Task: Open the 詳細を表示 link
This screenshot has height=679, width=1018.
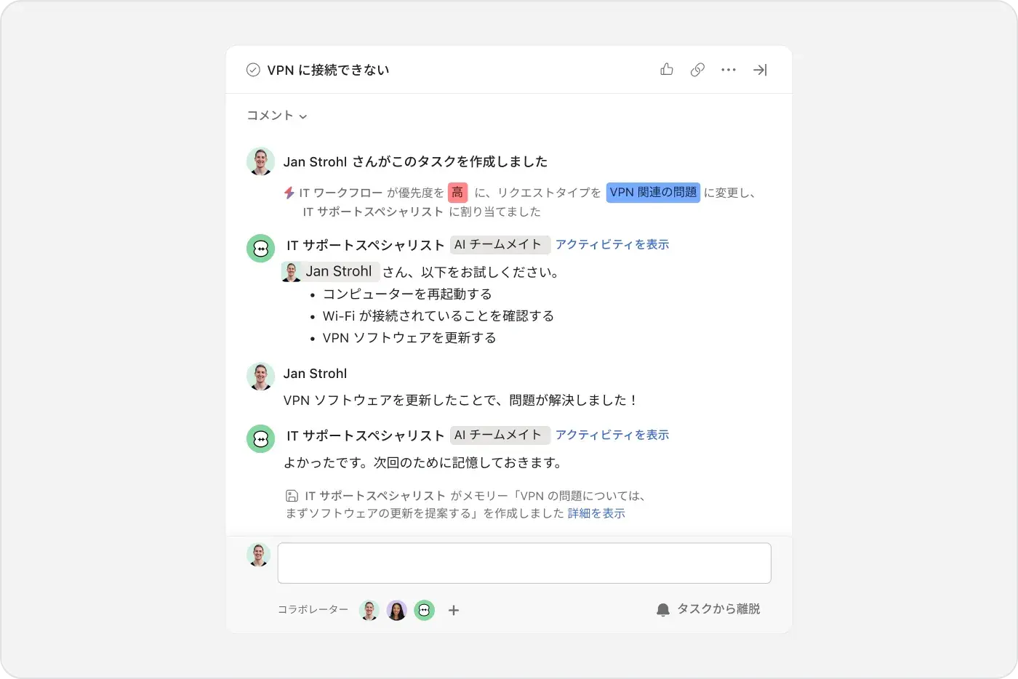Action: point(596,513)
